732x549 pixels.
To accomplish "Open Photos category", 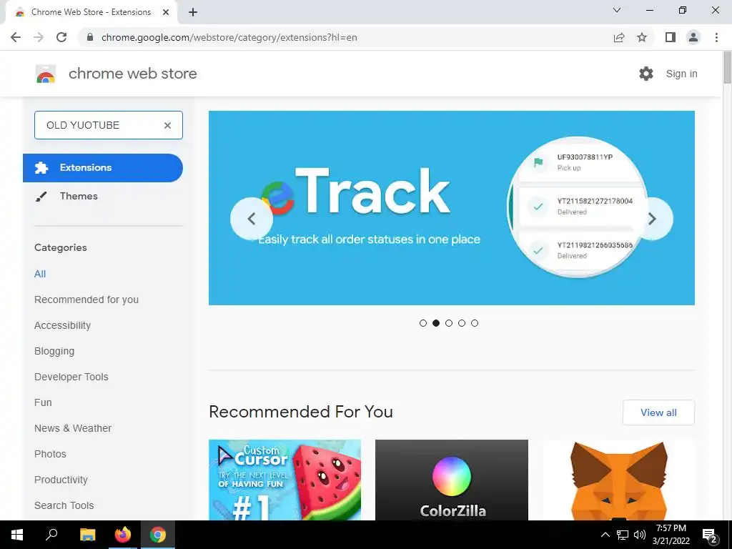I will point(51,454).
